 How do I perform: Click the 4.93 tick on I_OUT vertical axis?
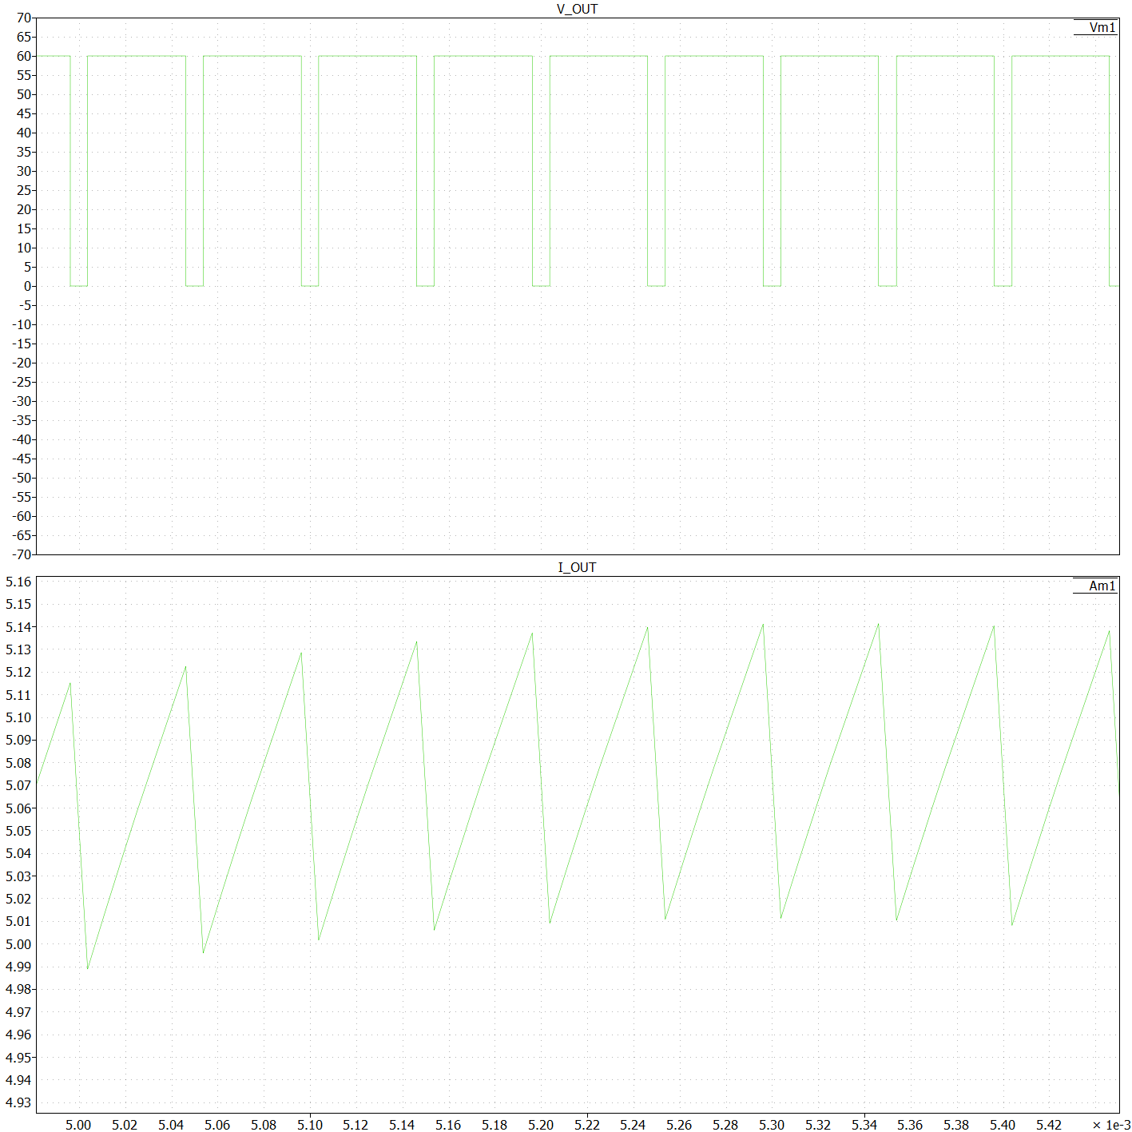18,1102
